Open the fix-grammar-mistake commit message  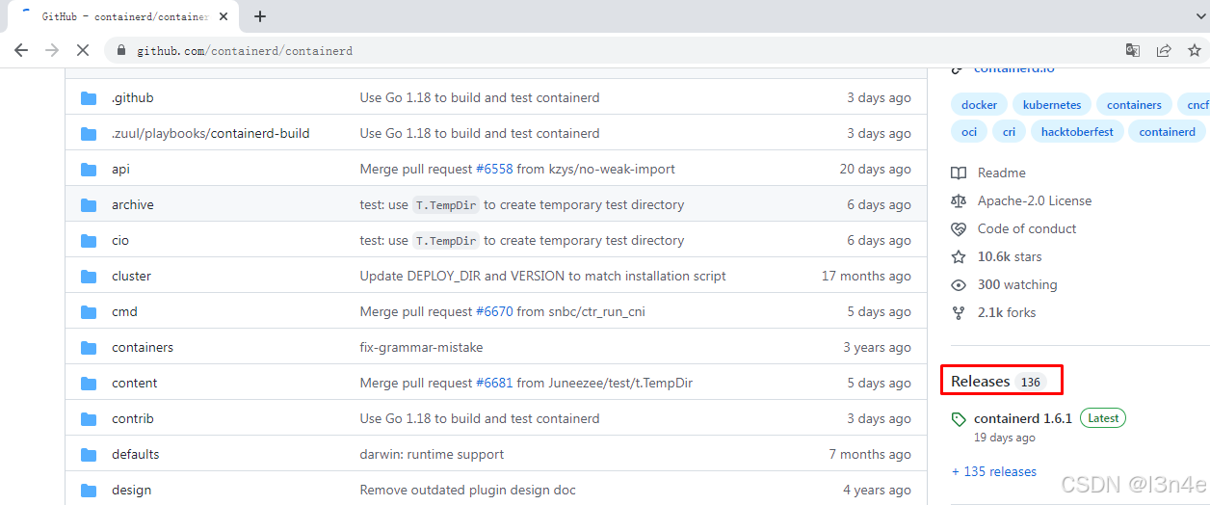(421, 347)
